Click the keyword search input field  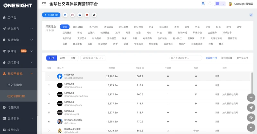point(186,58)
